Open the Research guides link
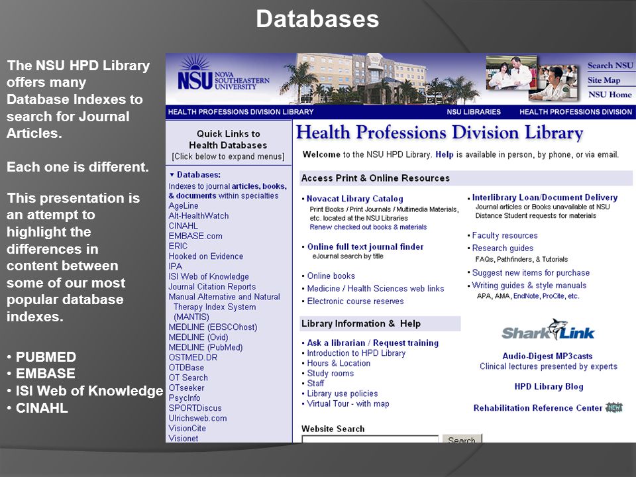Image resolution: width=636 pixels, height=477 pixels. point(503,248)
